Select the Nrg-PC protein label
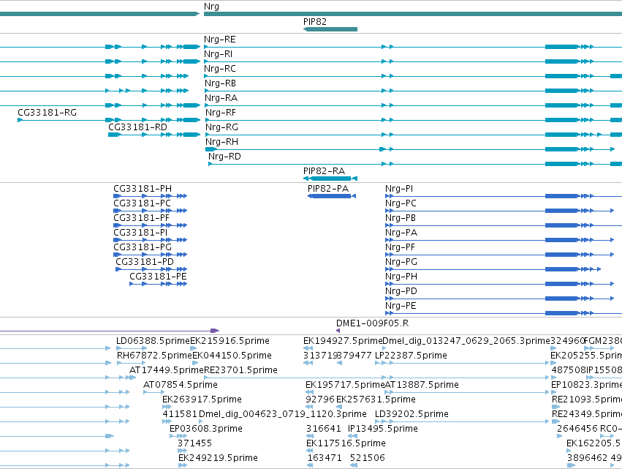The image size is (622, 469). [401, 203]
